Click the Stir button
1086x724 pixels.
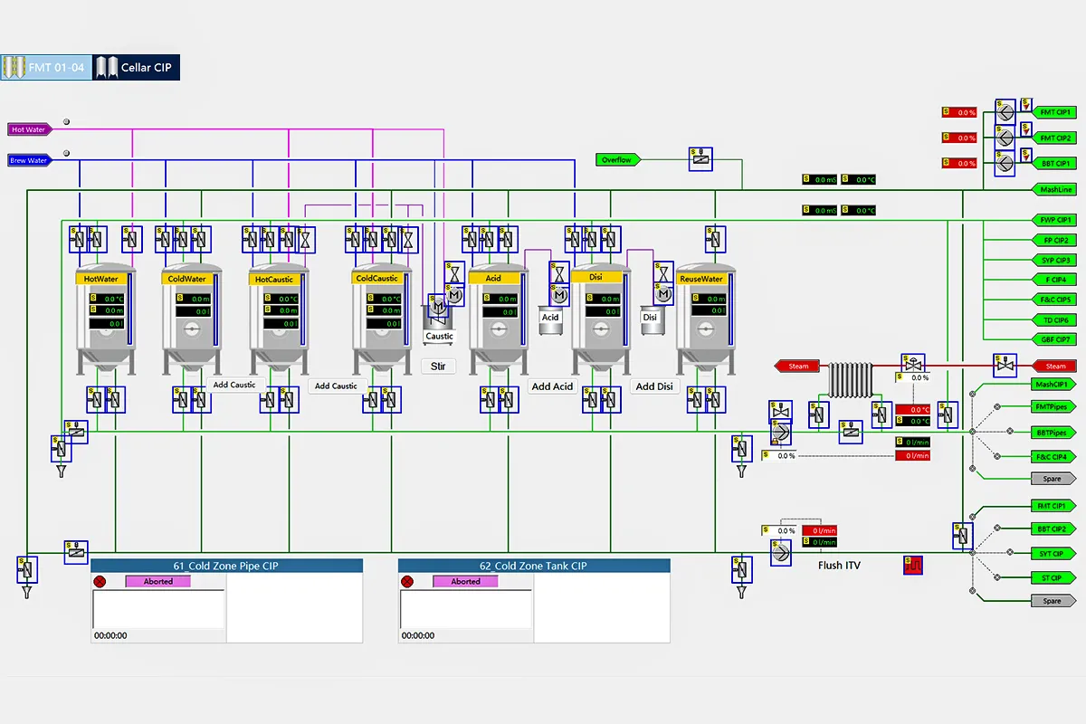click(x=439, y=367)
